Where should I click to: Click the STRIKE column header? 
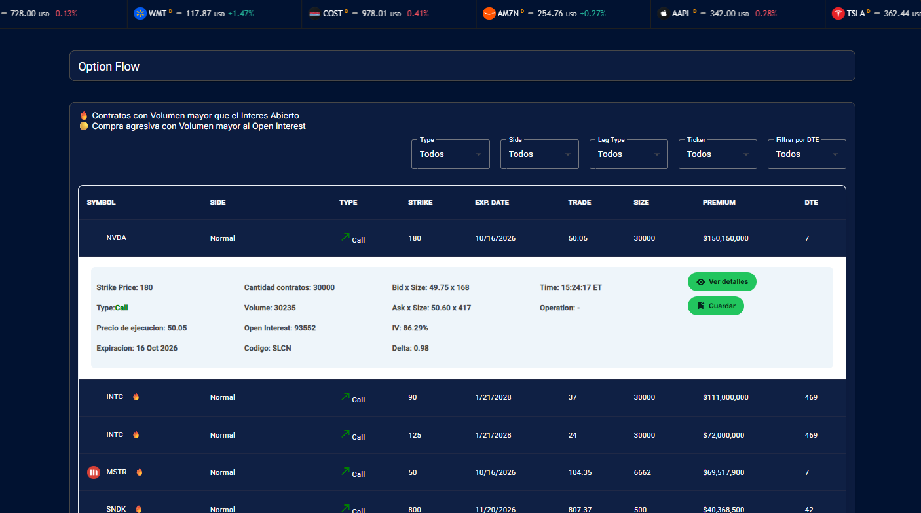420,203
